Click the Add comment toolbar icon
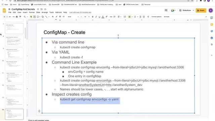 click(x=115, y=17)
